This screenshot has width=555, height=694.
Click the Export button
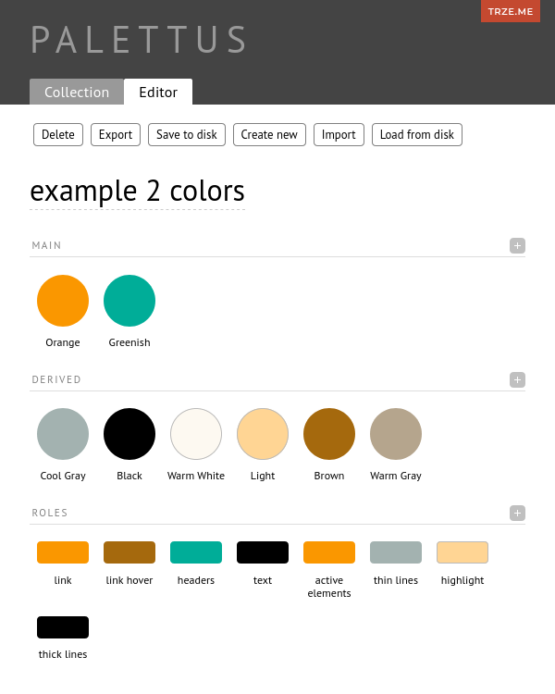pos(116,134)
